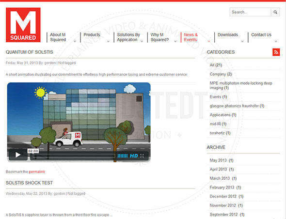
Task: Expand the News & Events dropdown arrow
Action: click(209, 41)
